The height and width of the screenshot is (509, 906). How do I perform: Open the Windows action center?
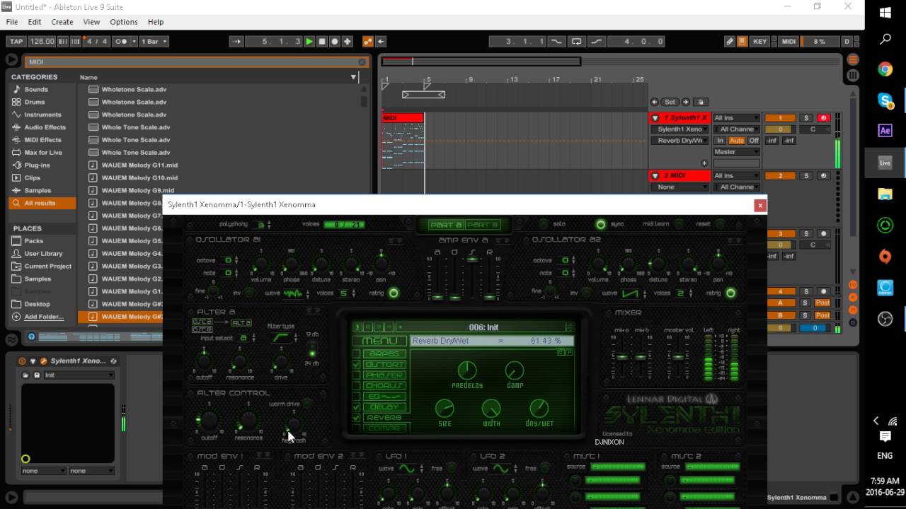pos(885,437)
